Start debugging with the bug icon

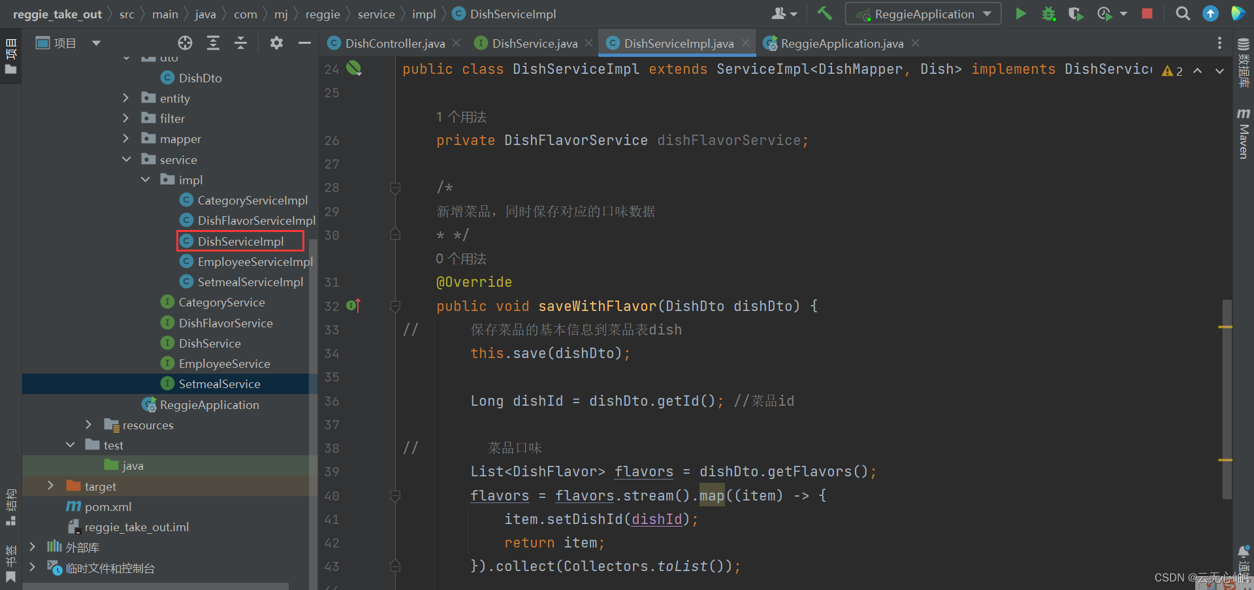tap(1049, 14)
